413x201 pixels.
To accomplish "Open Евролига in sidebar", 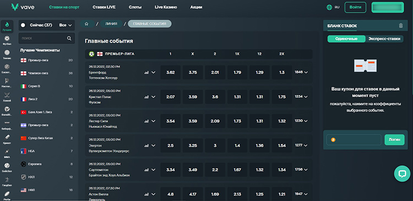I will [46, 164].
